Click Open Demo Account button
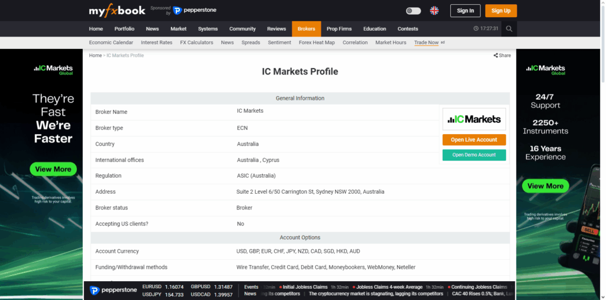 (474, 155)
